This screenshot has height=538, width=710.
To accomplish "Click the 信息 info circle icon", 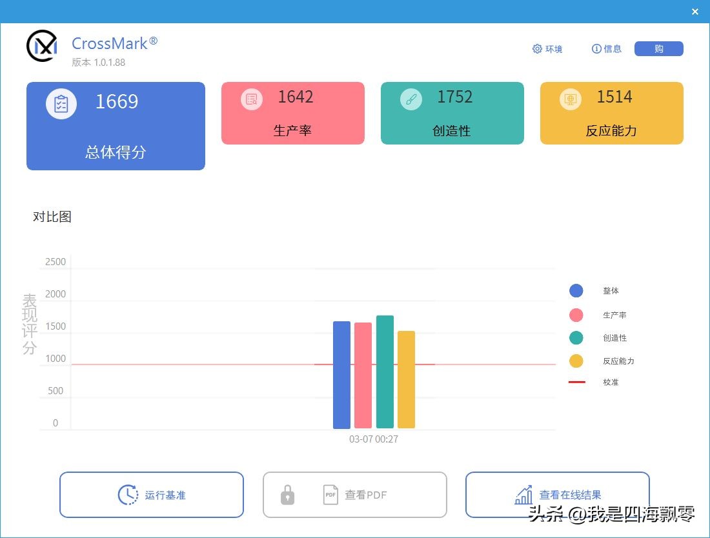I will coord(595,48).
